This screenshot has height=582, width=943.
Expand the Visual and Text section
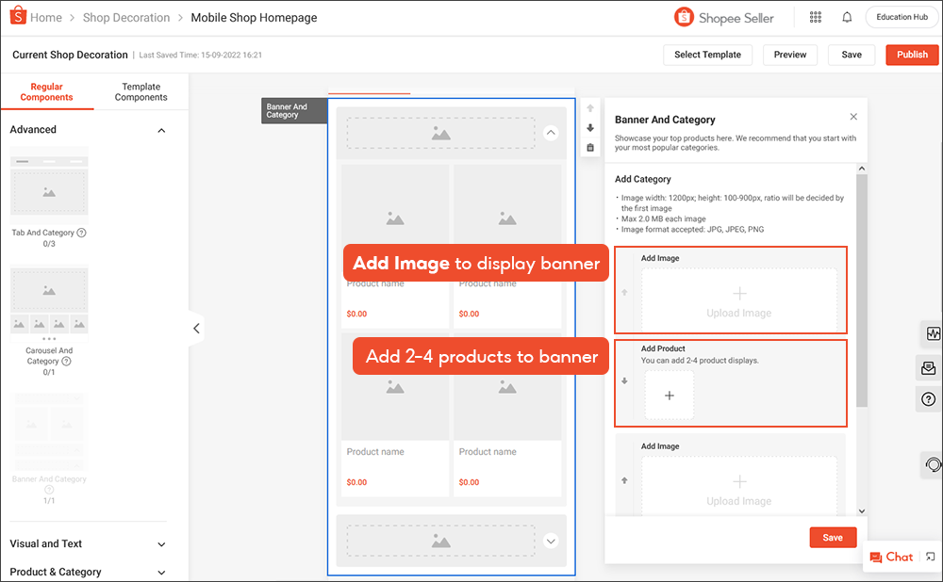[x=161, y=544]
